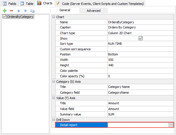The image size is (176, 135).
Task: Click the red minus remove chart icon
Action: pyautogui.click(x=11, y=11)
